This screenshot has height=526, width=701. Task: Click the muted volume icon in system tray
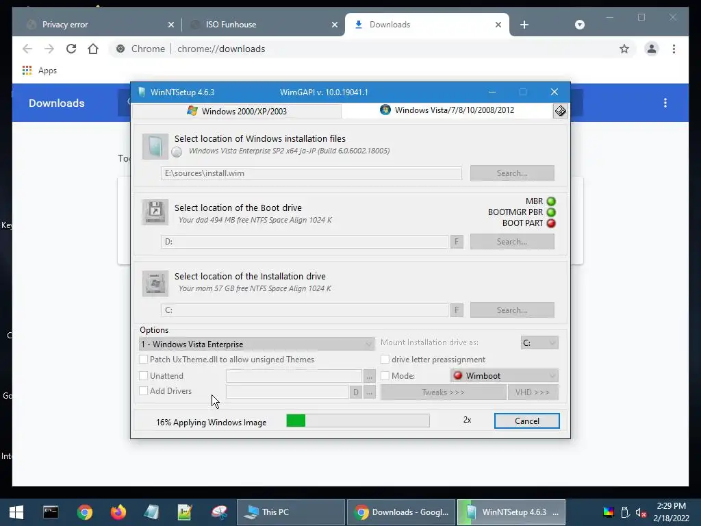(x=641, y=512)
